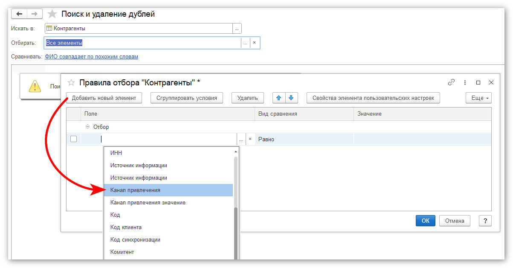The width and height of the screenshot is (513, 268).
Task: Move the filter element up
Action: click(x=279, y=98)
